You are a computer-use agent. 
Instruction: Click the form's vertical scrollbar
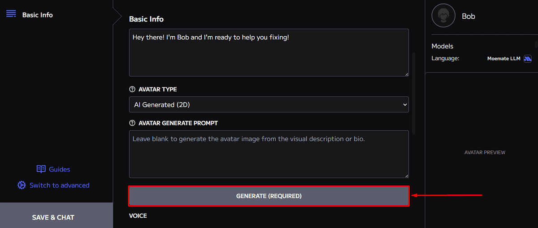pyautogui.click(x=413, y=93)
